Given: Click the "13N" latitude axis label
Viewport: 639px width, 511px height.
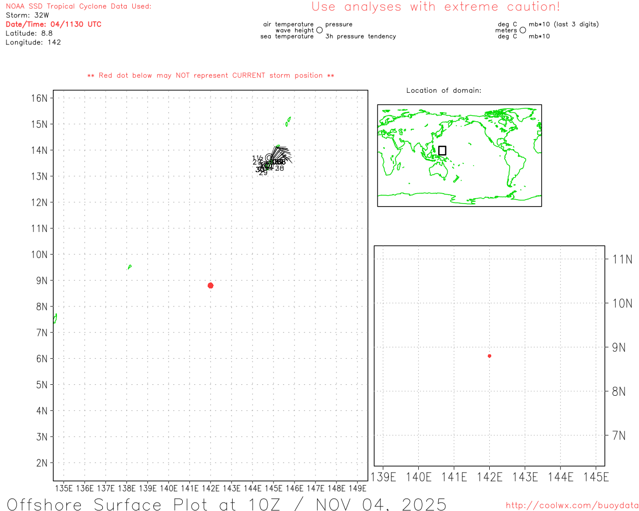Looking at the screenshot, I should pyautogui.click(x=39, y=176).
